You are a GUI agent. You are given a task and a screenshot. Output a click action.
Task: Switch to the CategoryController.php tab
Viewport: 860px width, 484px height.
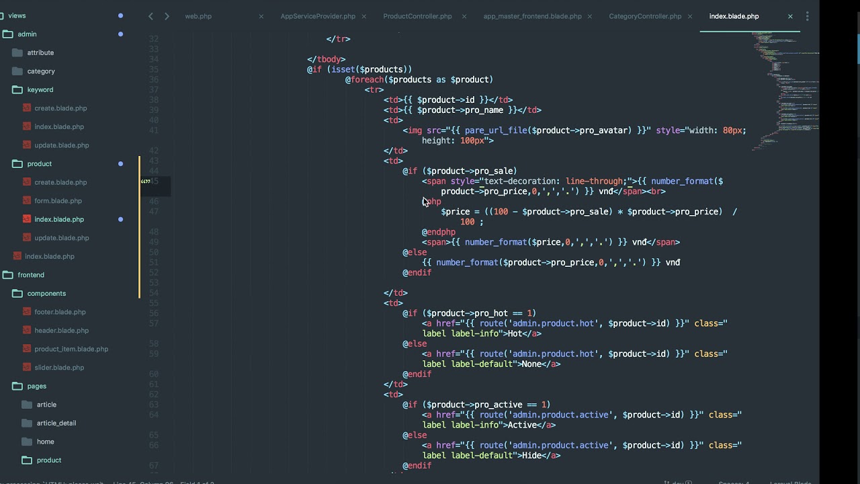tap(645, 16)
